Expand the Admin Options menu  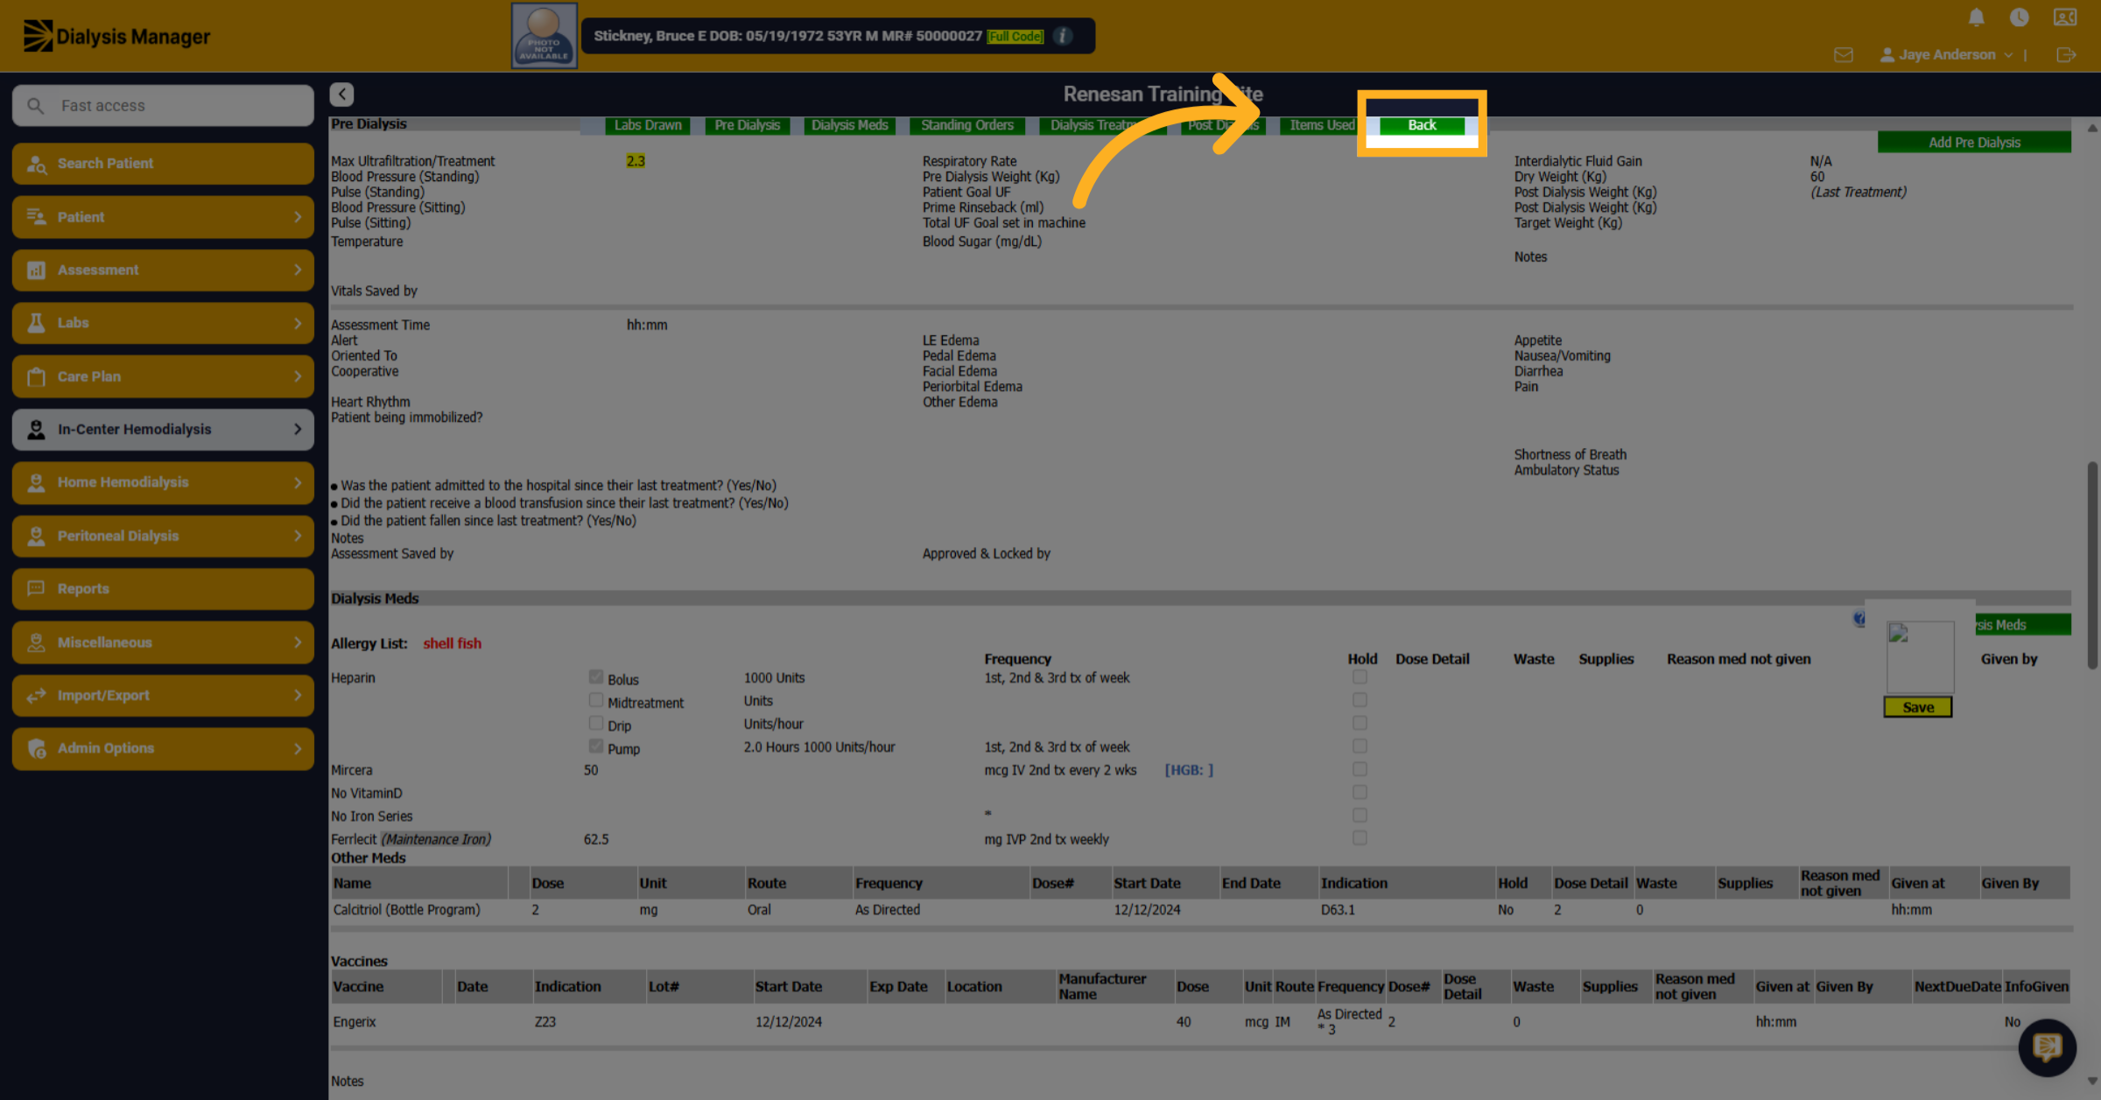point(163,748)
